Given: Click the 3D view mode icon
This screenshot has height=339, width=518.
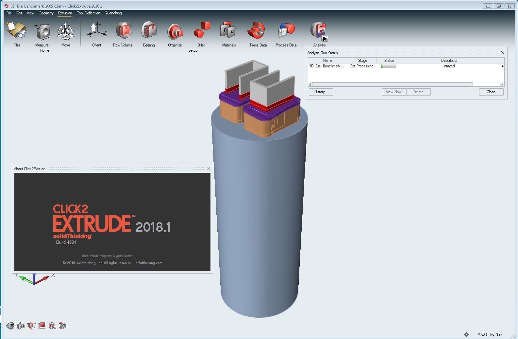Looking at the screenshot, I should point(62,326).
